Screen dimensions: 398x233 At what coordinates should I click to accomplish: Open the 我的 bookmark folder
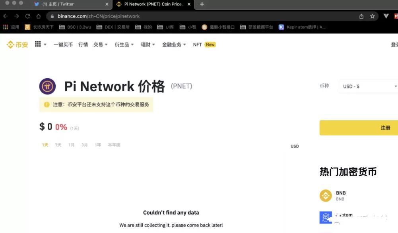tap(144, 27)
